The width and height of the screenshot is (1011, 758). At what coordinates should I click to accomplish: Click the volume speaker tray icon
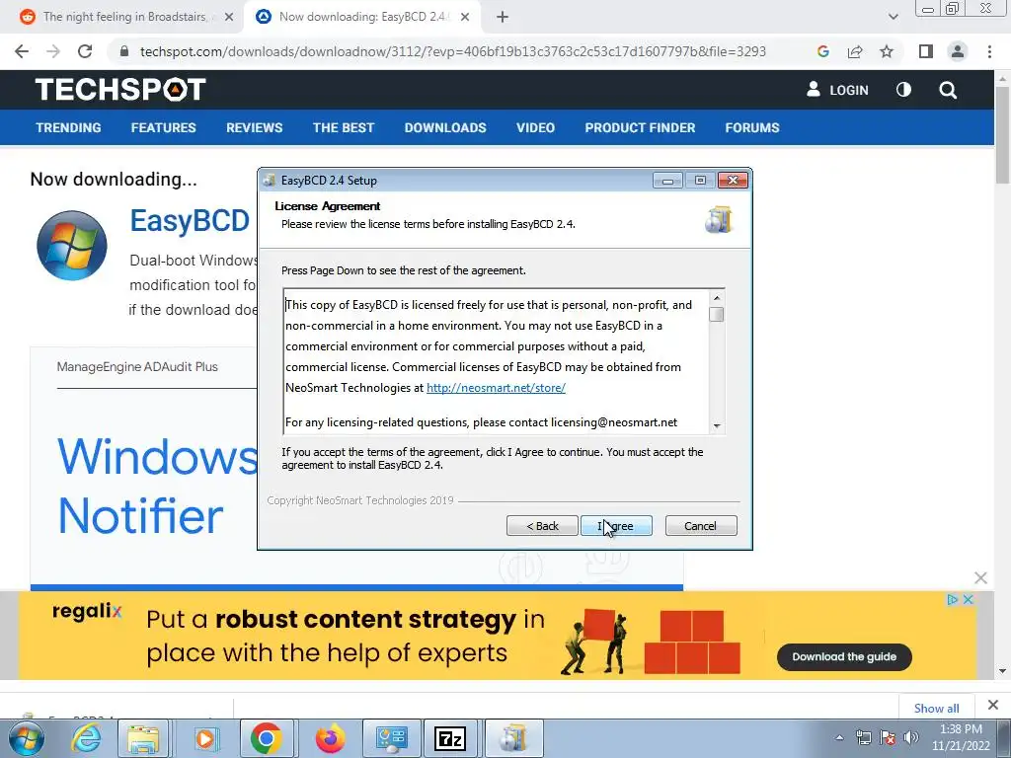coord(910,738)
